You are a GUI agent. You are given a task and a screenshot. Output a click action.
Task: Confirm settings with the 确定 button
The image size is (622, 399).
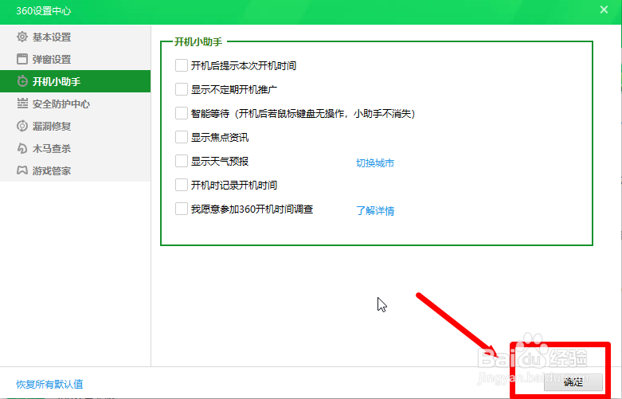[573, 382]
